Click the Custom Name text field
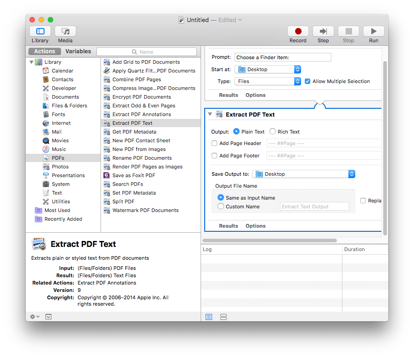 tap(314, 206)
